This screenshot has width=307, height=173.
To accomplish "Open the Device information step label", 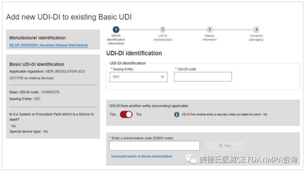I will coord(209,38).
